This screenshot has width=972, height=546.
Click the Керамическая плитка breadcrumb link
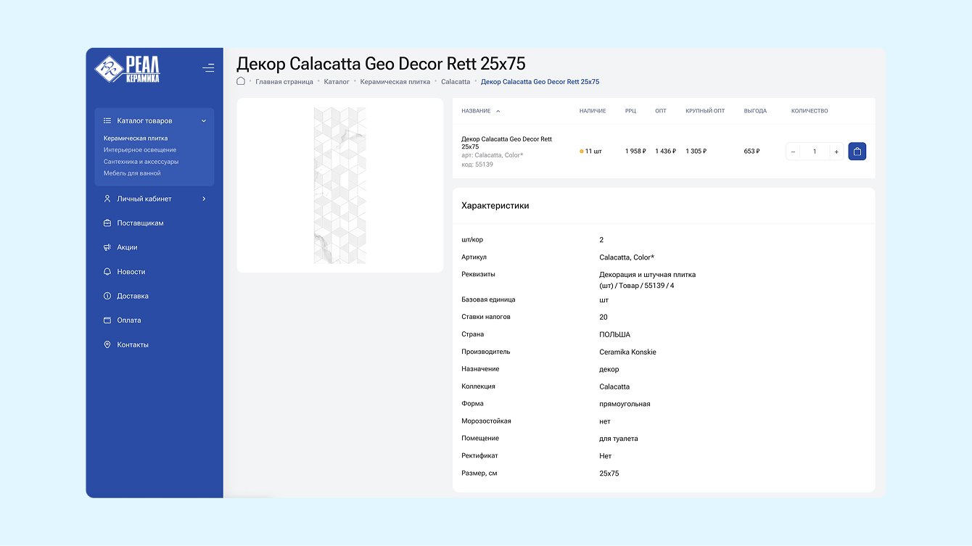click(395, 82)
